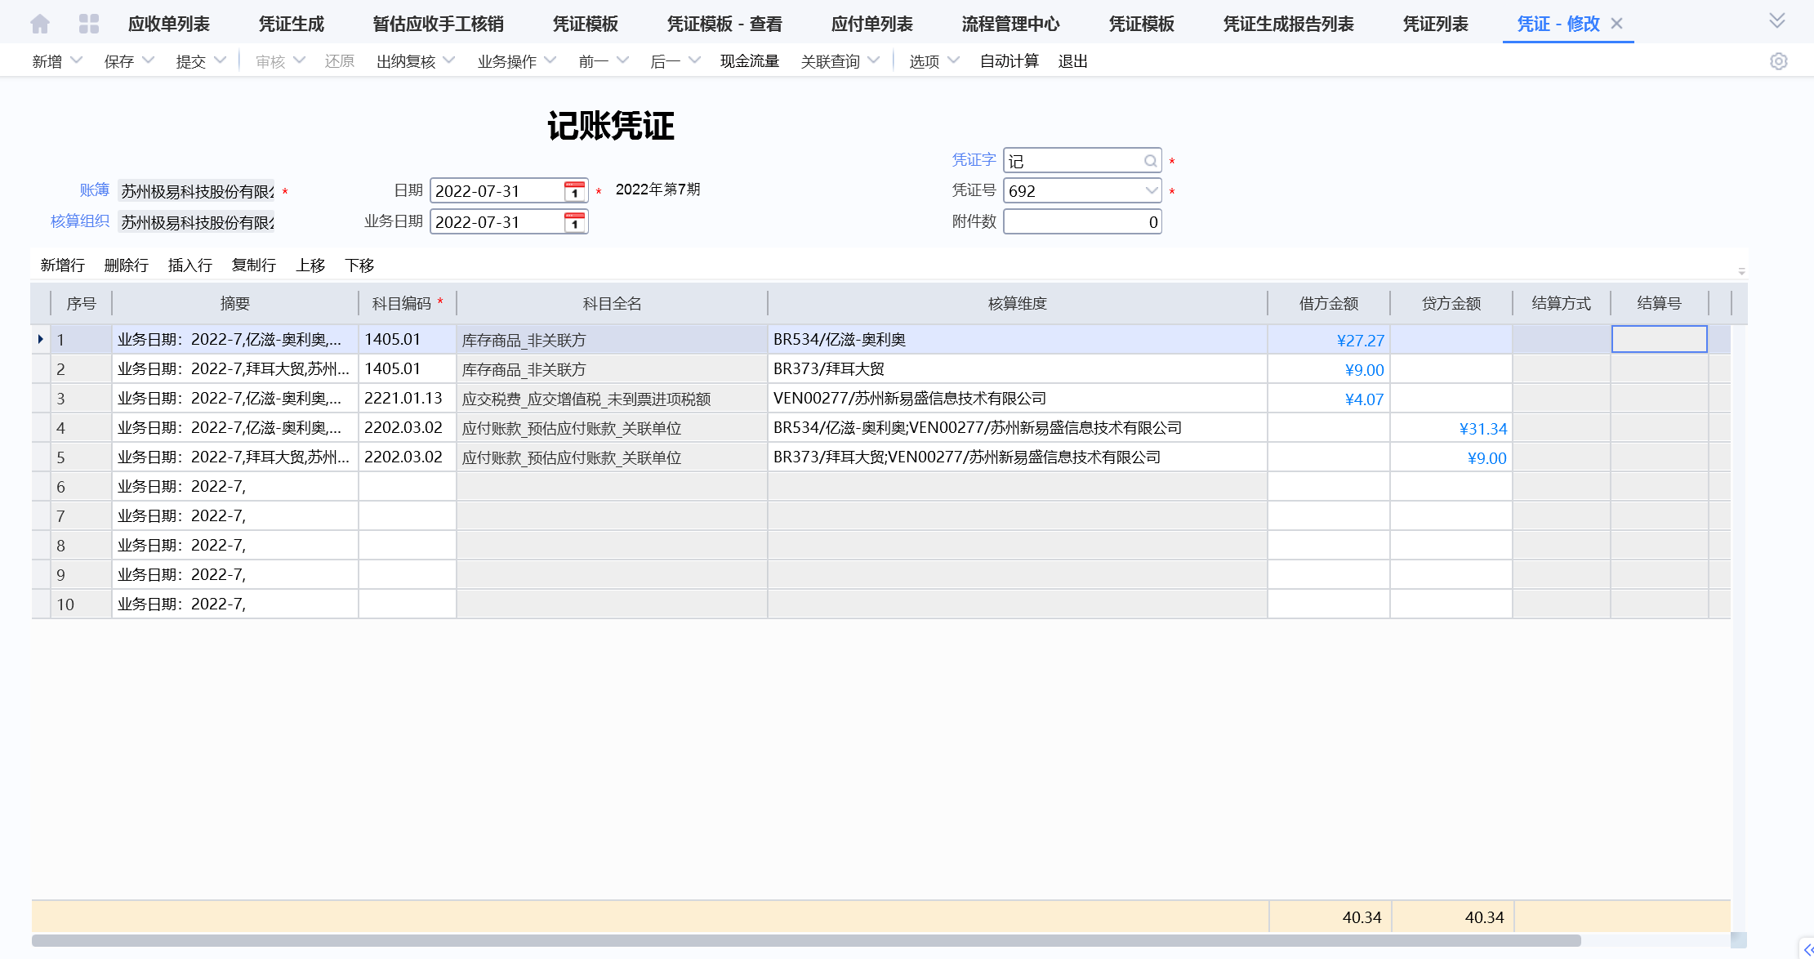Open the app grid menu icon
Image resolution: width=1814 pixels, height=959 pixels.
(x=89, y=24)
